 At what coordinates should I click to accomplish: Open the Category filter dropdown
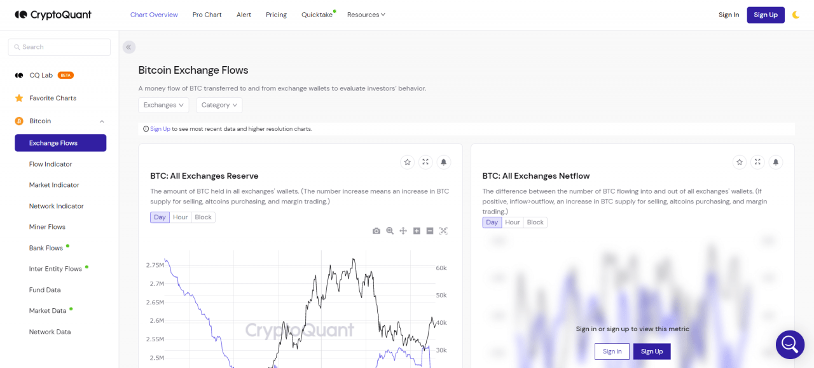pyautogui.click(x=219, y=105)
